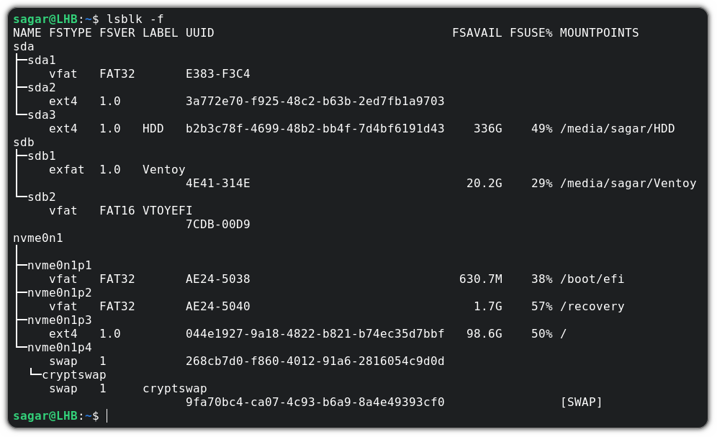Click the VTOYEFI label text

click(x=167, y=211)
